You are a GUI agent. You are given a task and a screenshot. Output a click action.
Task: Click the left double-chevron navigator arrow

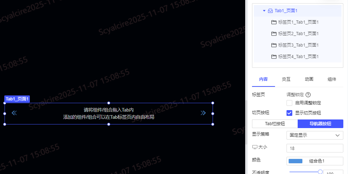point(14,113)
